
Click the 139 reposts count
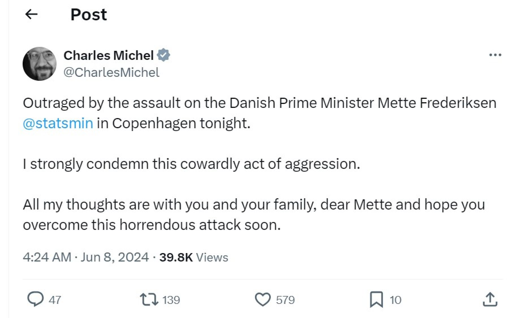point(171,300)
